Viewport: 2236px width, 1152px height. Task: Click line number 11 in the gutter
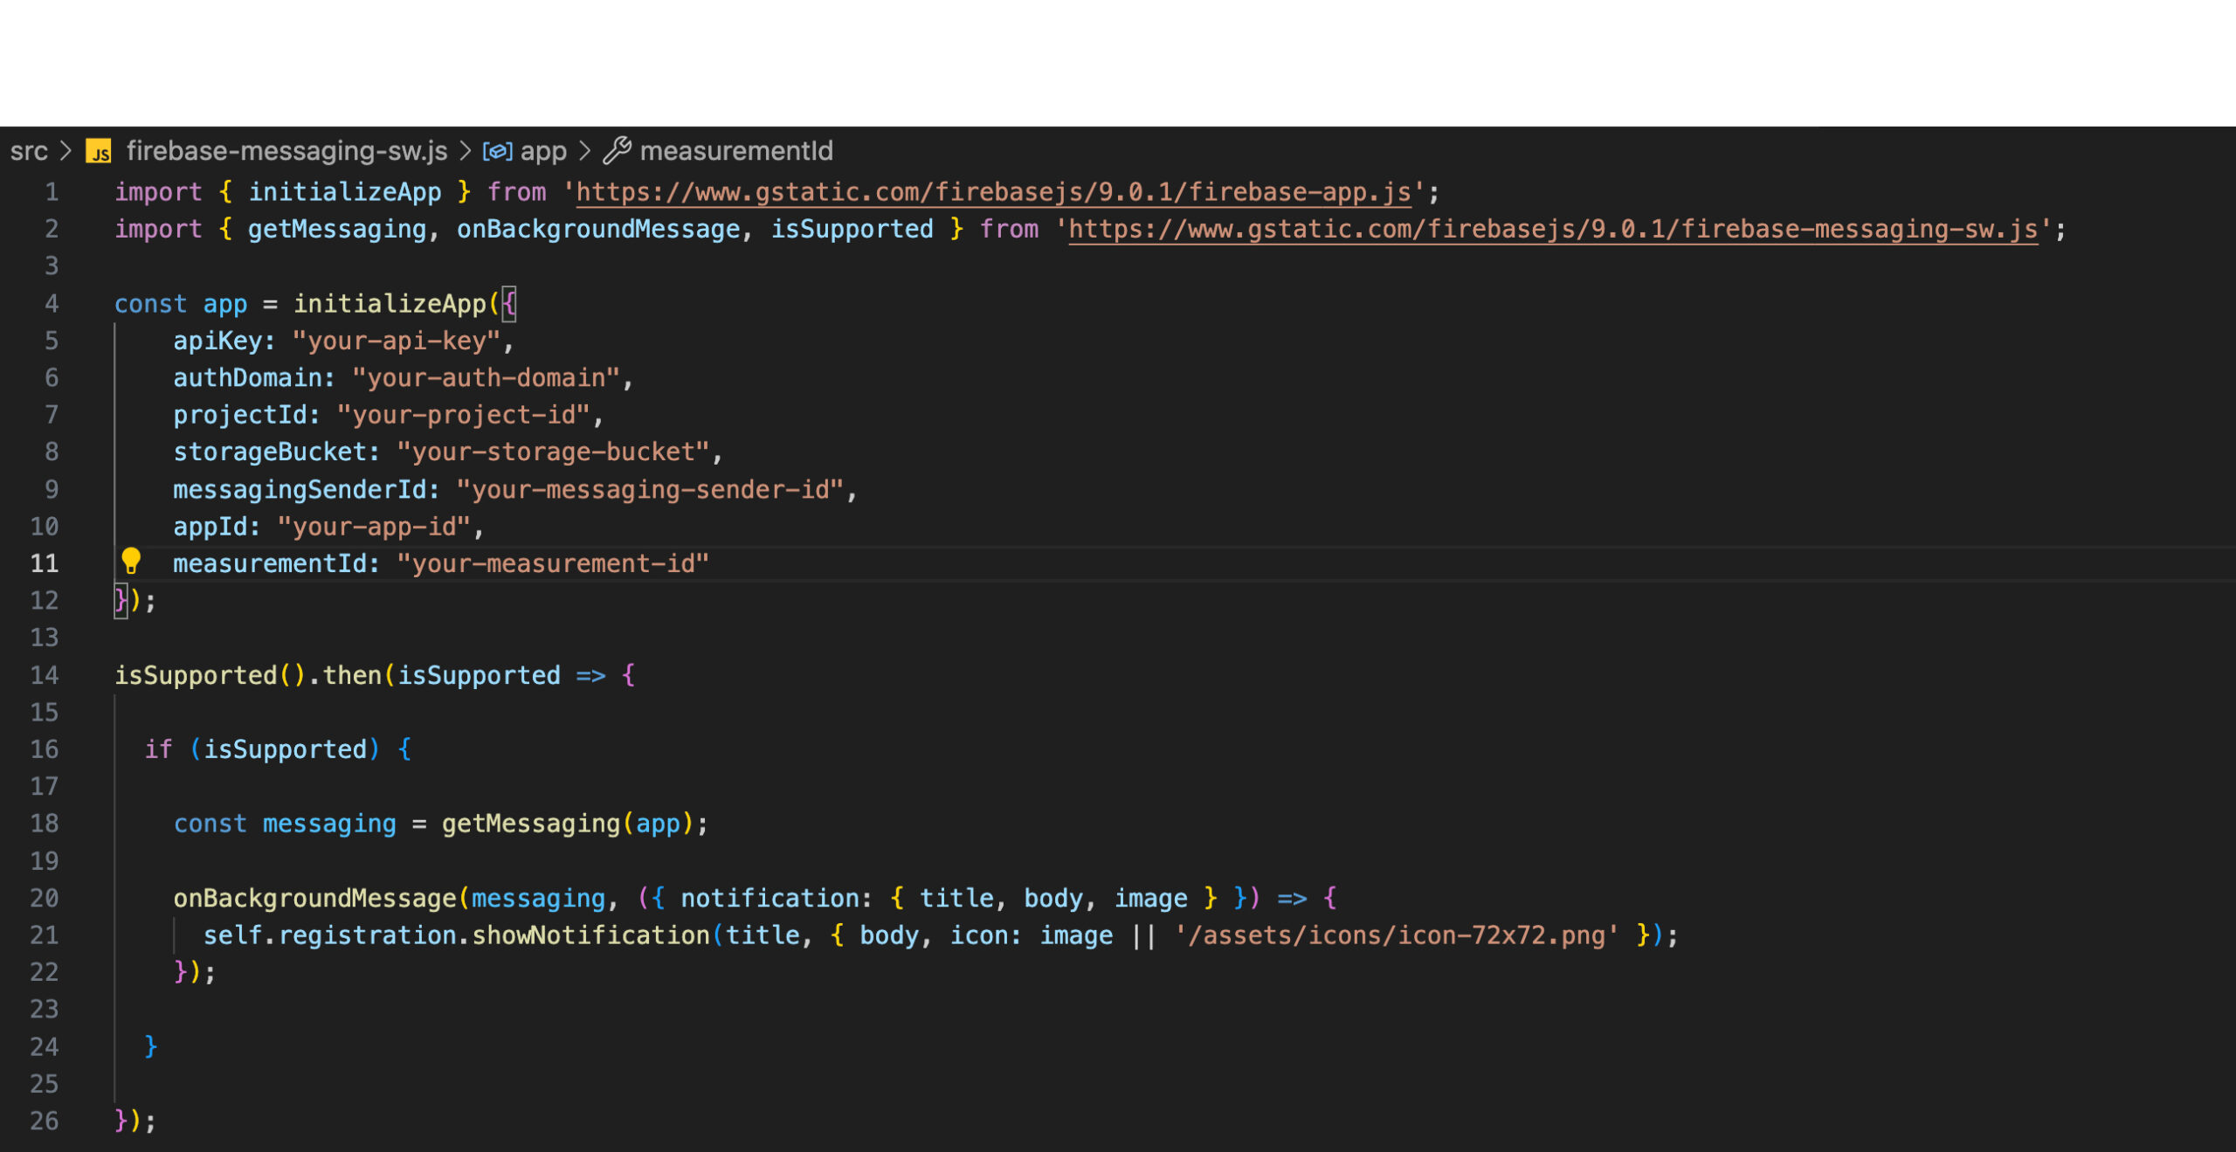[x=45, y=563]
